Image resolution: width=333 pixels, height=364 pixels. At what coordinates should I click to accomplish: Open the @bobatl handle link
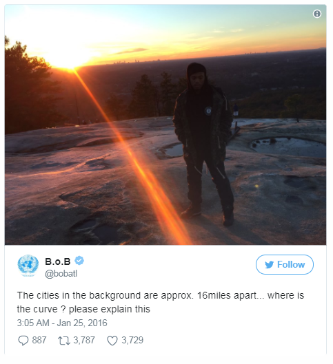click(x=61, y=274)
